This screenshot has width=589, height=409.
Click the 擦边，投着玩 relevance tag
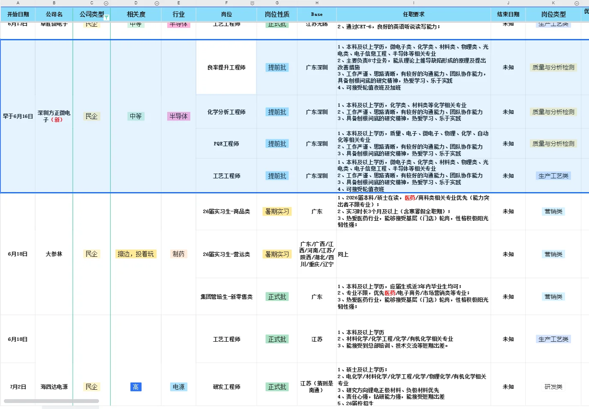(136, 254)
